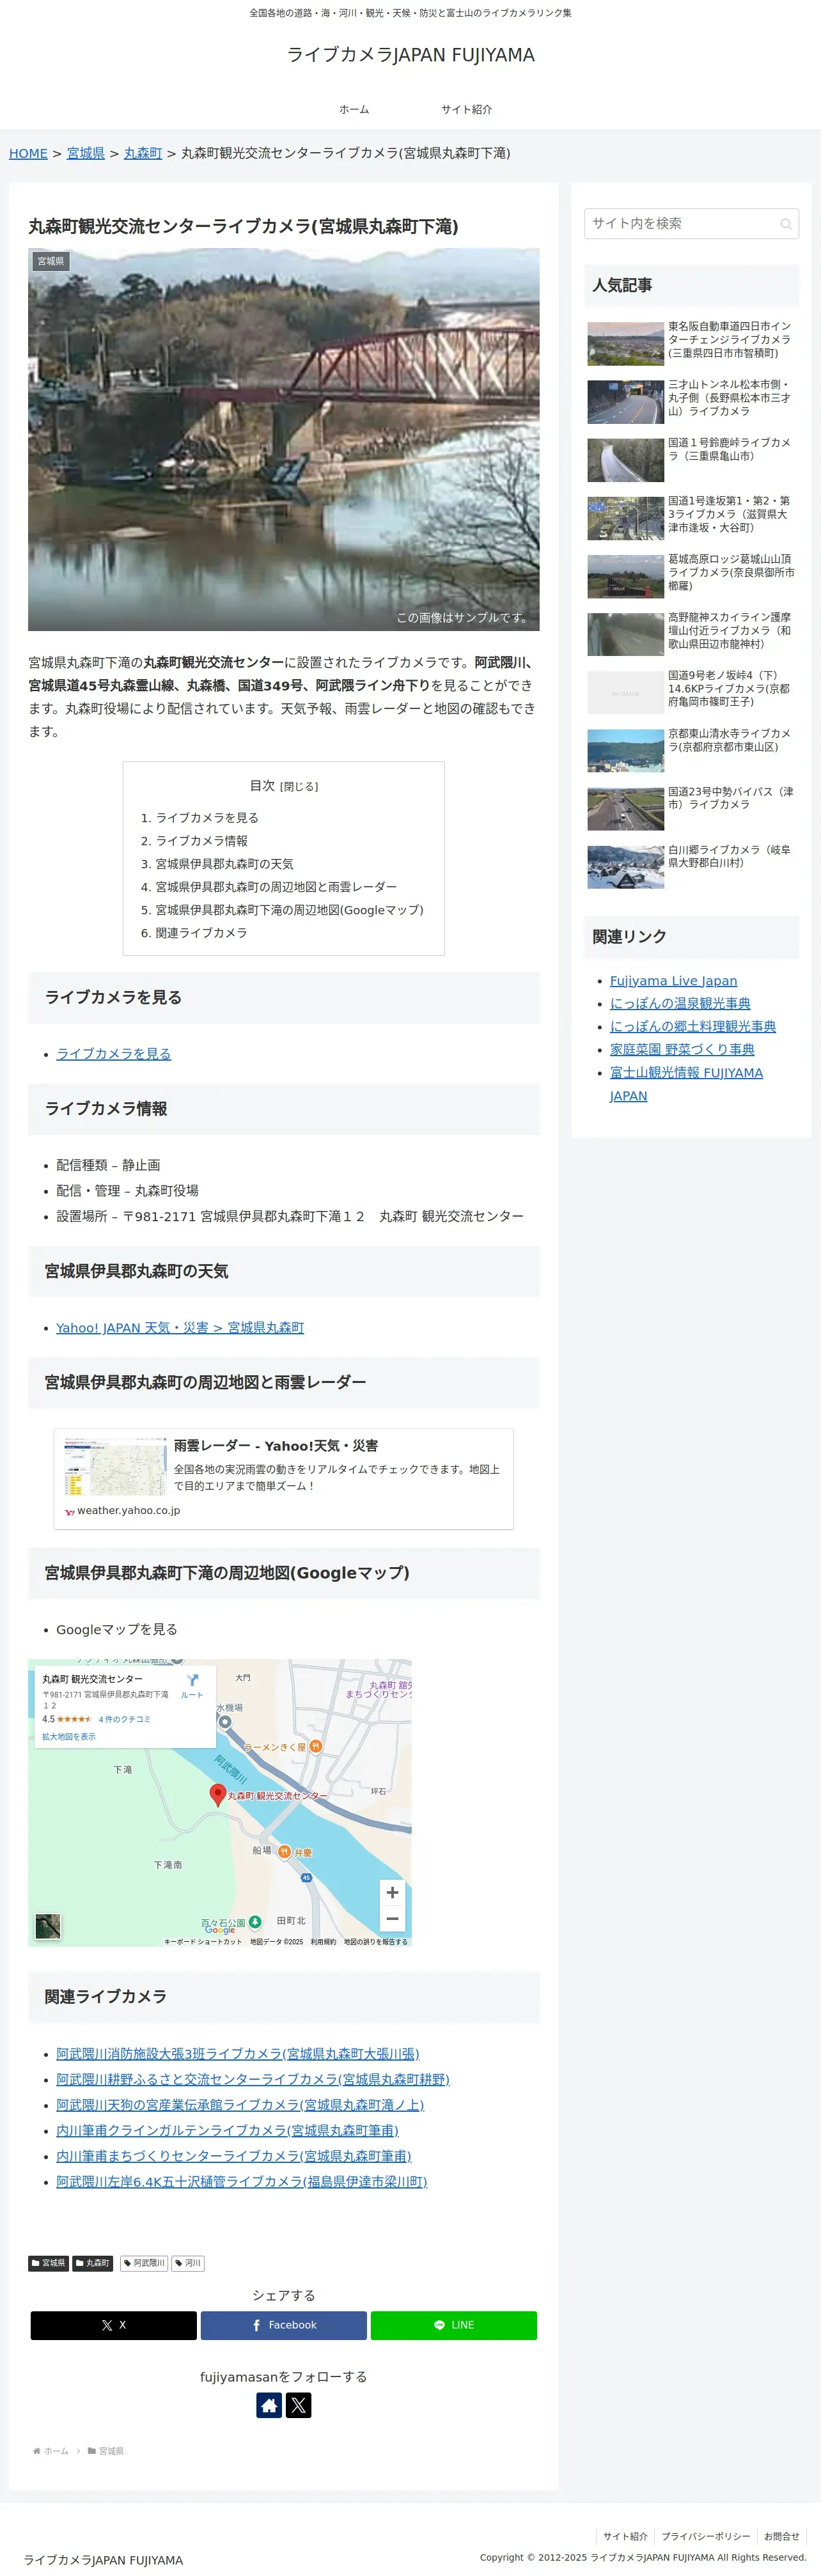Open 富士山観光情報 FUJIYAMA JAPAN link
Image resolution: width=821 pixels, height=2576 pixels.
click(x=686, y=1084)
